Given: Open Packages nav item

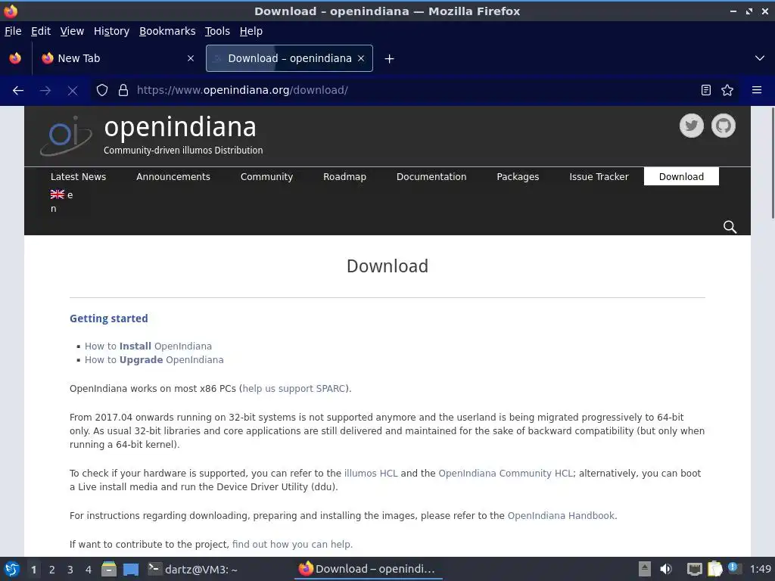Looking at the screenshot, I should click(x=518, y=176).
